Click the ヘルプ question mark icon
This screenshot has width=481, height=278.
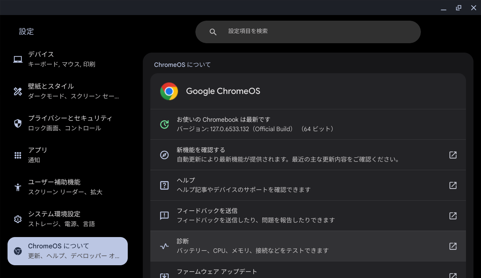coord(164,185)
